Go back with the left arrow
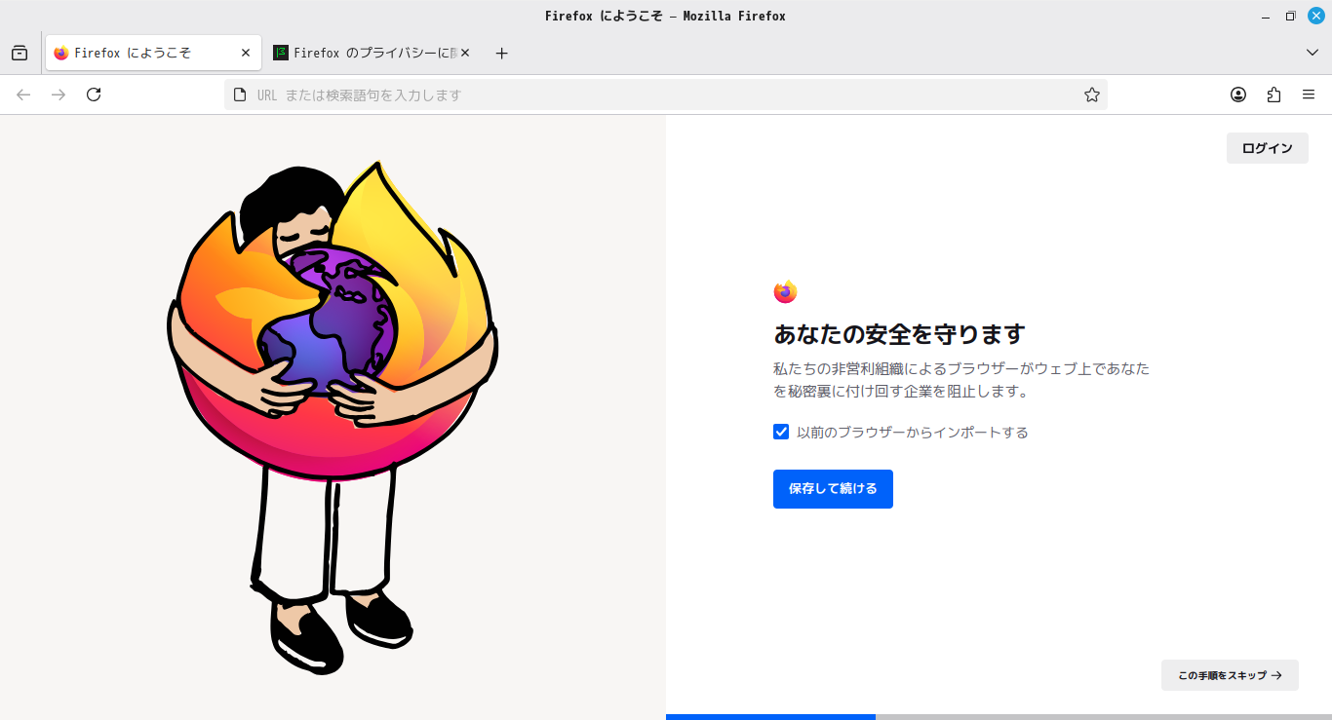Image resolution: width=1332 pixels, height=720 pixels. click(x=23, y=95)
